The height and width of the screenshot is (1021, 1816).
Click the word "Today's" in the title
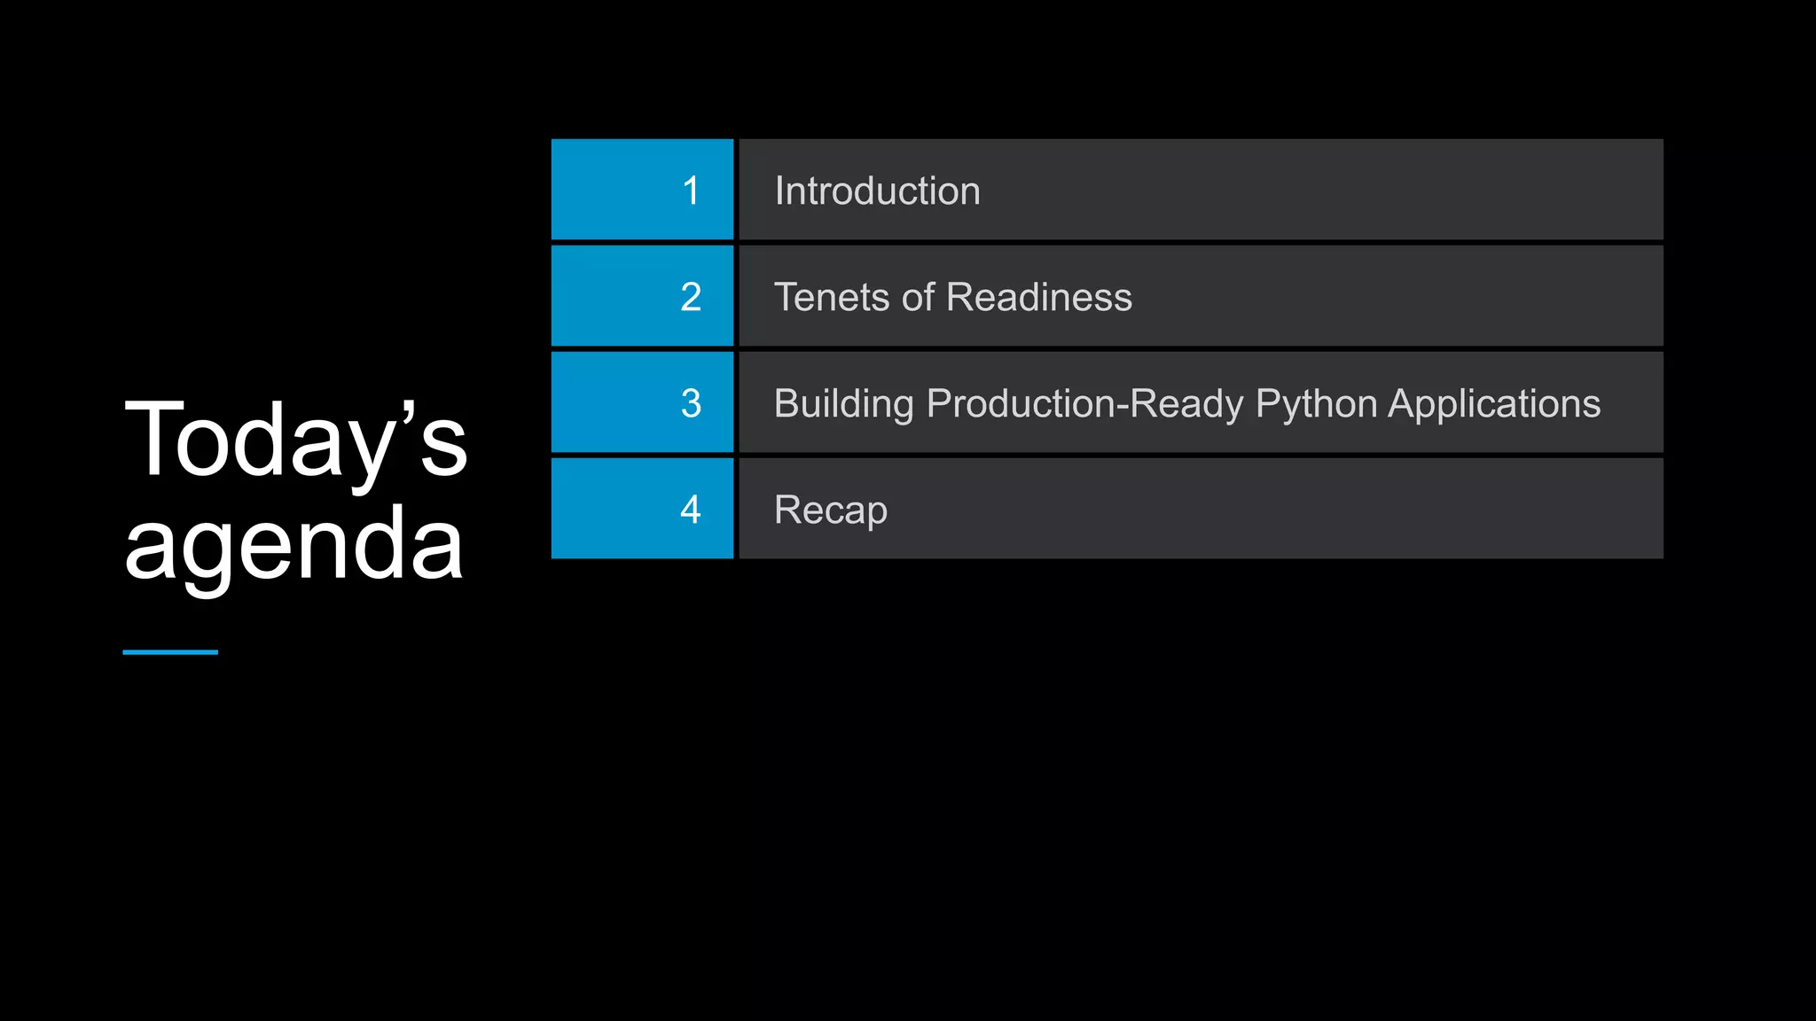[x=295, y=440]
